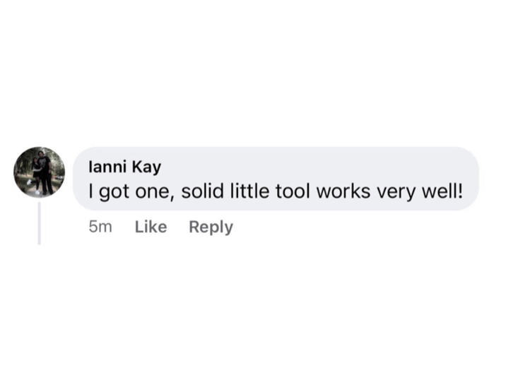The width and height of the screenshot is (530, 380).
Task: Reply to Ianni Kay's comment
Action: click(x=211, y=227)
